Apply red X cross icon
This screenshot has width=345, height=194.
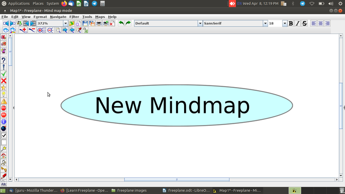(3, 81)
